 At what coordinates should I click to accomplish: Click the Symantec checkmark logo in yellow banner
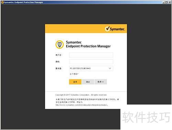(x=115, y=29)
